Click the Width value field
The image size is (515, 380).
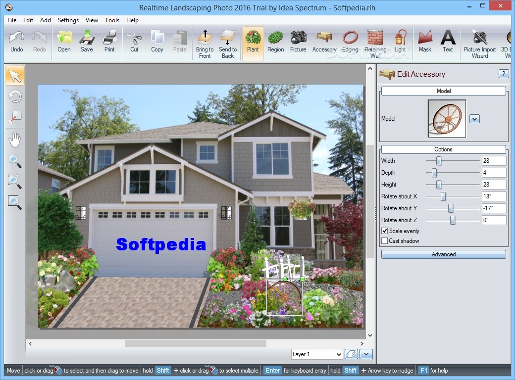click(494, 161)
